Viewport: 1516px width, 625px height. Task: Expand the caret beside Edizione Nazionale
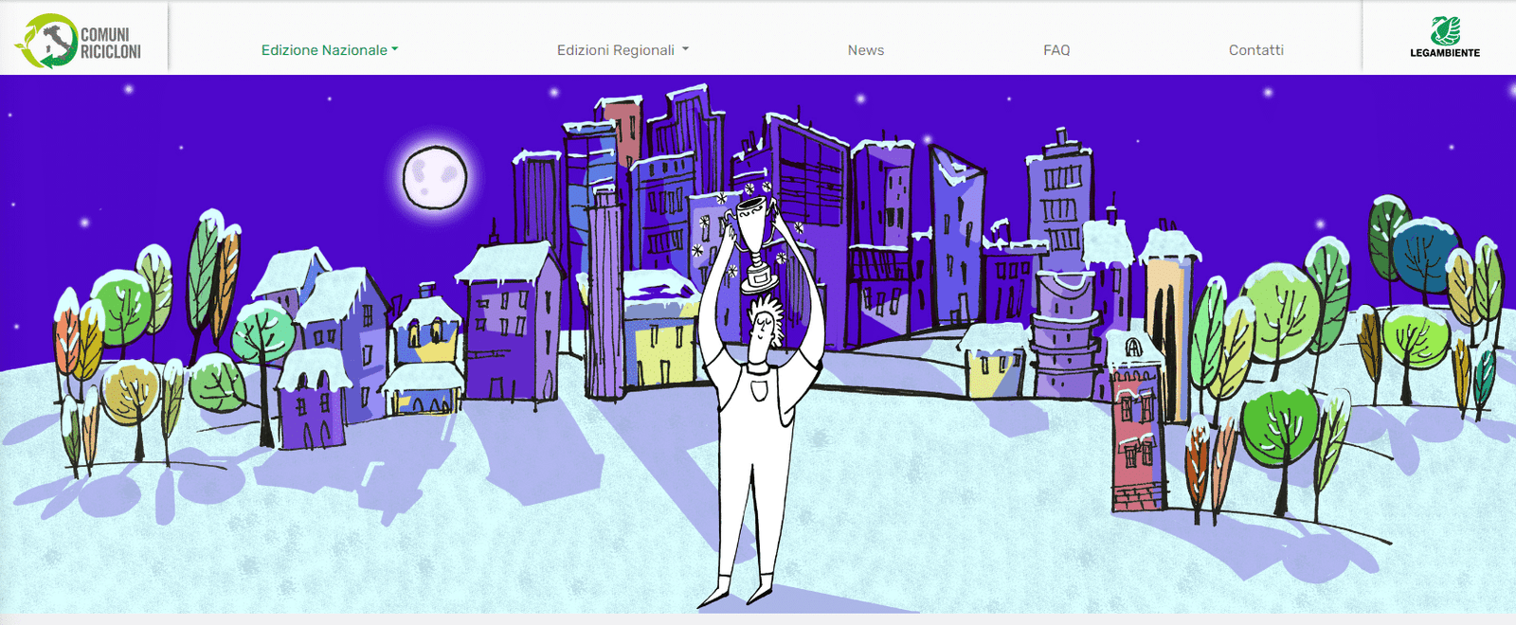click(395, 49)
